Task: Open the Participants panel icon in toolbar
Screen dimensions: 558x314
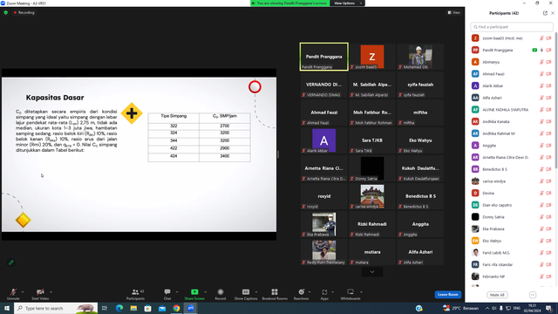Action: [135, 292]
